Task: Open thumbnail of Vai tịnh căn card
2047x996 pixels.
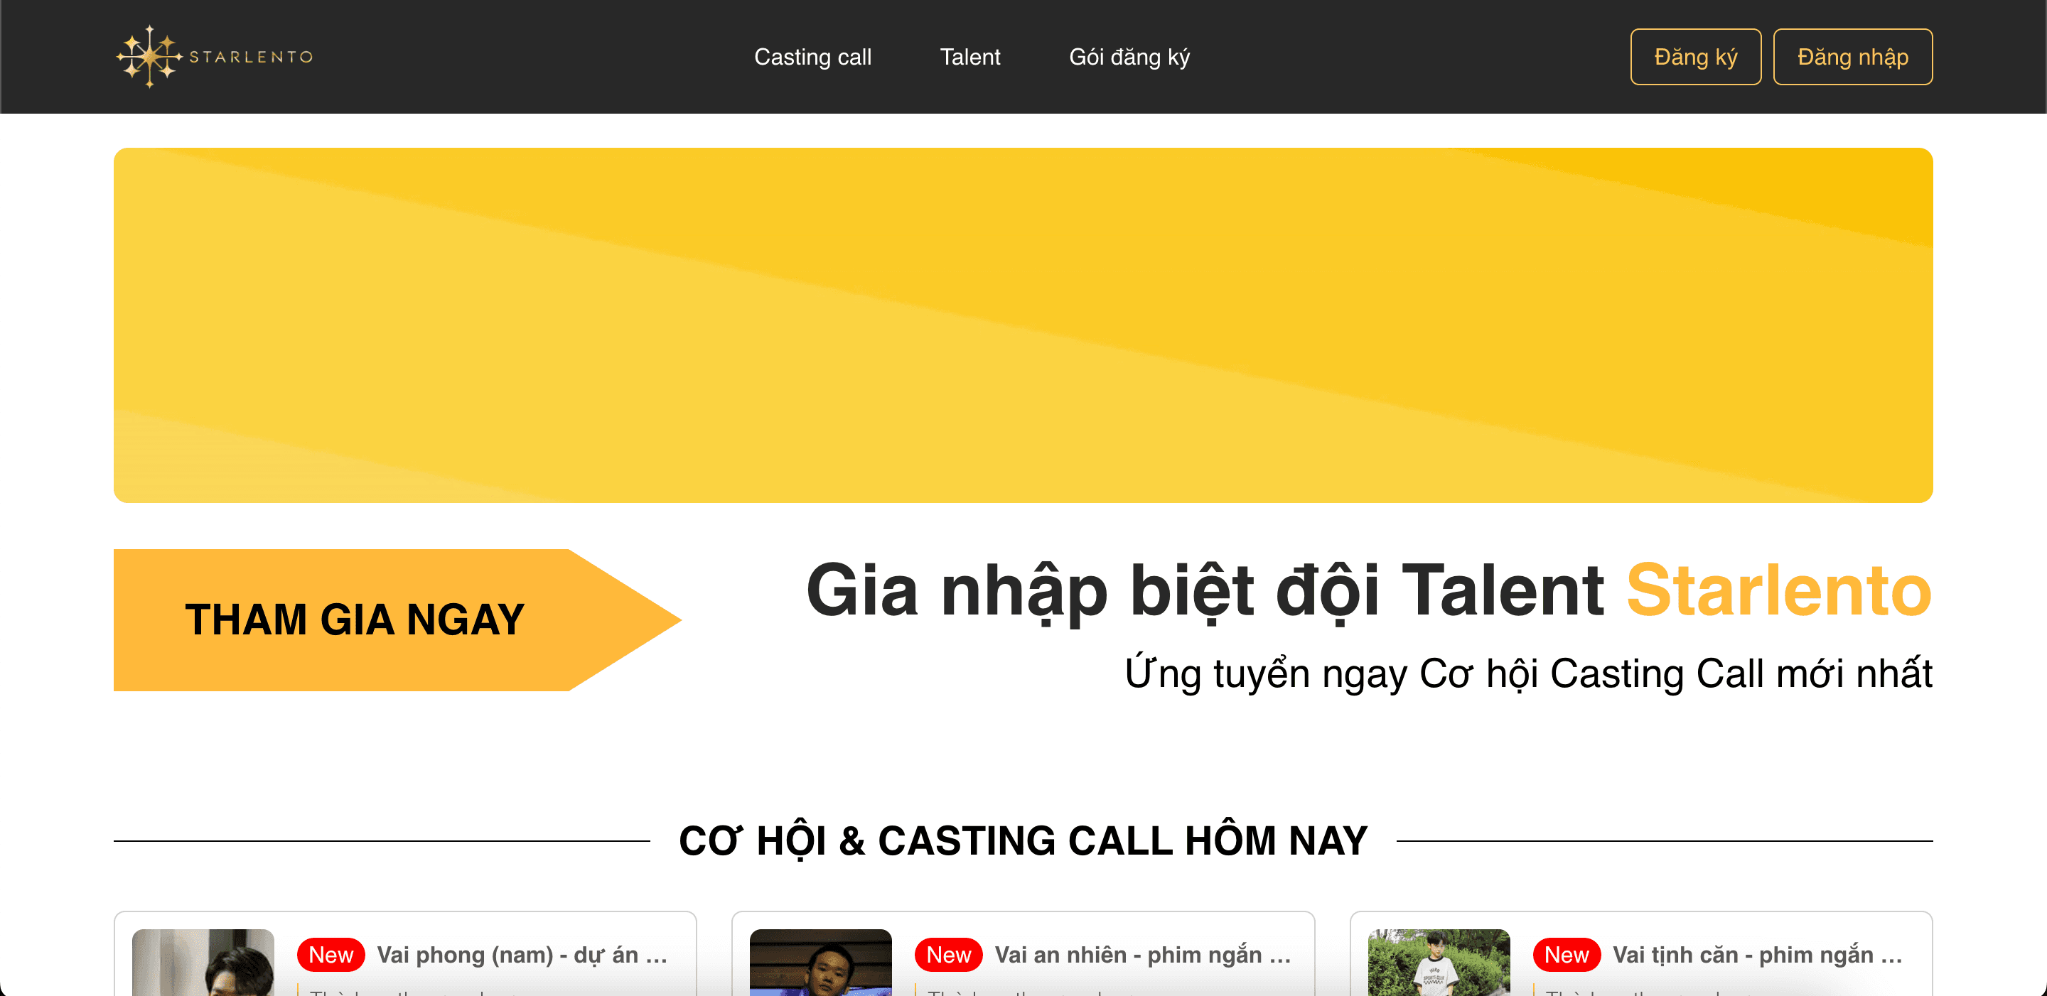Action: click(1439, 962)
